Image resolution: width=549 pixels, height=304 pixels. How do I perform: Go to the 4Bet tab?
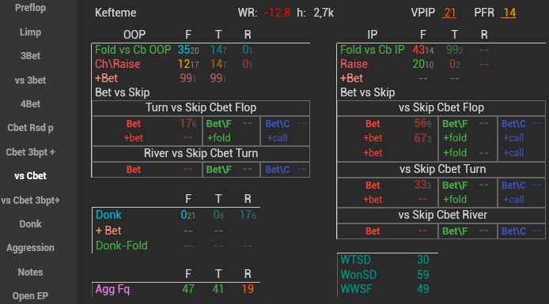31,103
